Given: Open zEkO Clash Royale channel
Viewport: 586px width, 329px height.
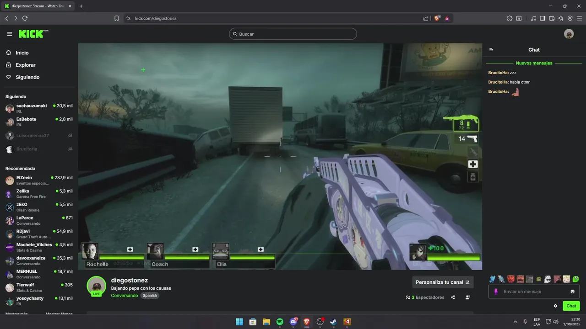Looking at the screenshot, I should tap(39, 207).
